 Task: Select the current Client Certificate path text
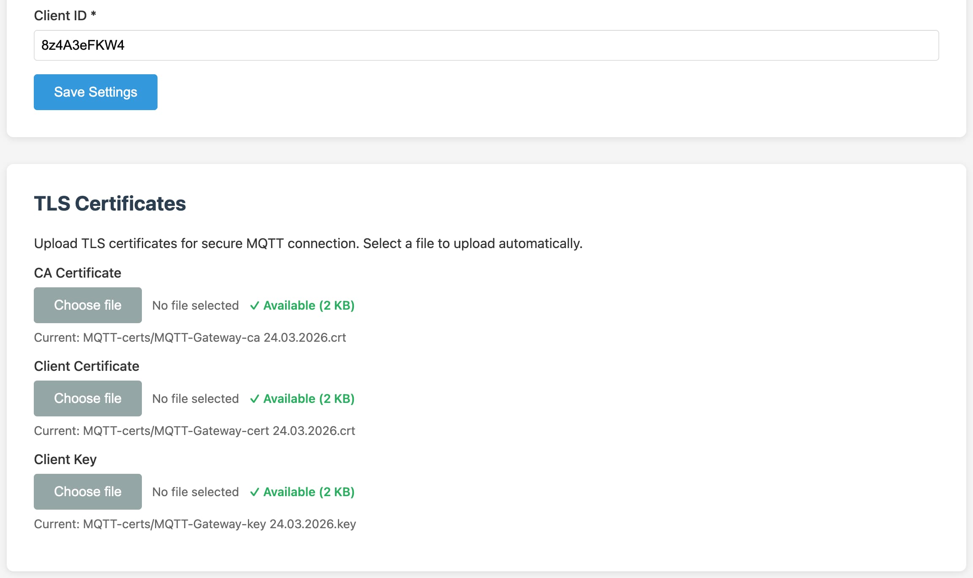point(194,430)
